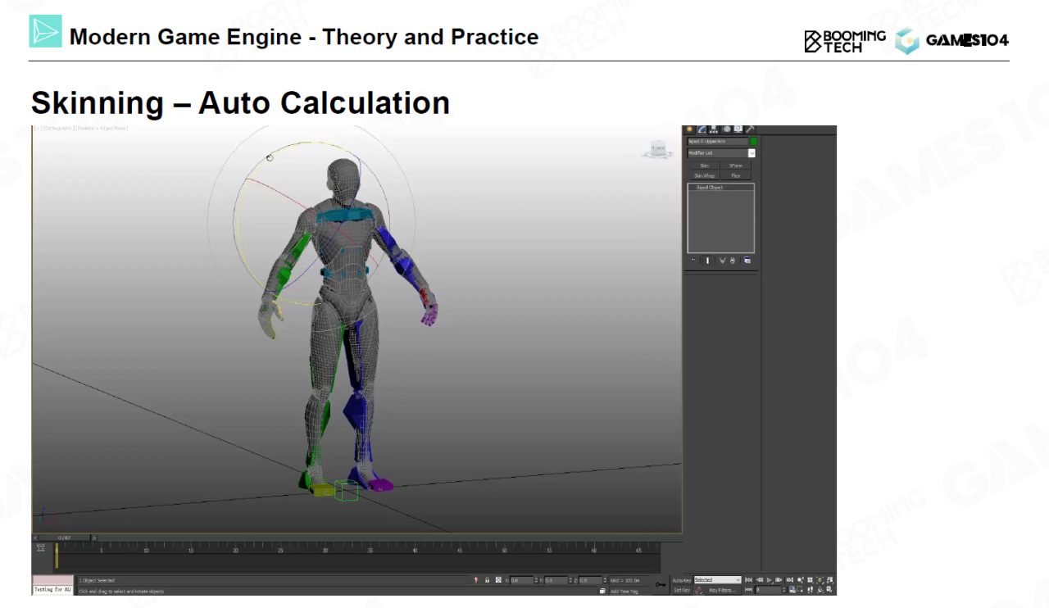Toggle the Selection Lock padlock icon
This screenshot has width=1049, height=608.
487,580
